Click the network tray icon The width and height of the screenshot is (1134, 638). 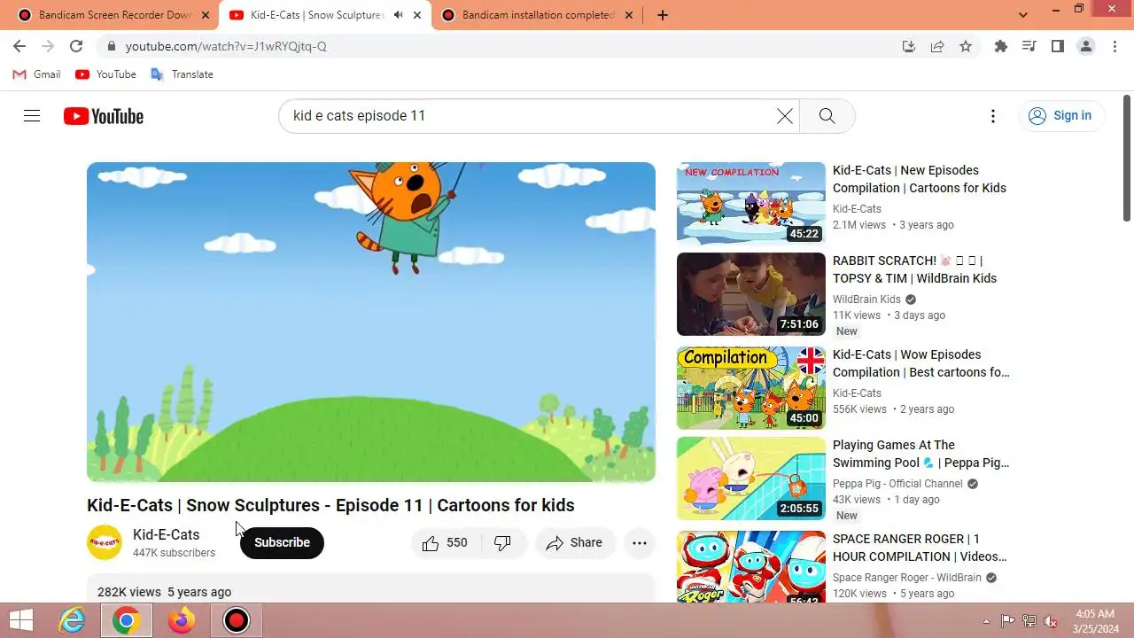1029,621
